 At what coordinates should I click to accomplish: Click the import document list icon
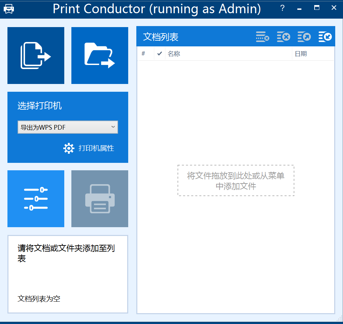325,37
